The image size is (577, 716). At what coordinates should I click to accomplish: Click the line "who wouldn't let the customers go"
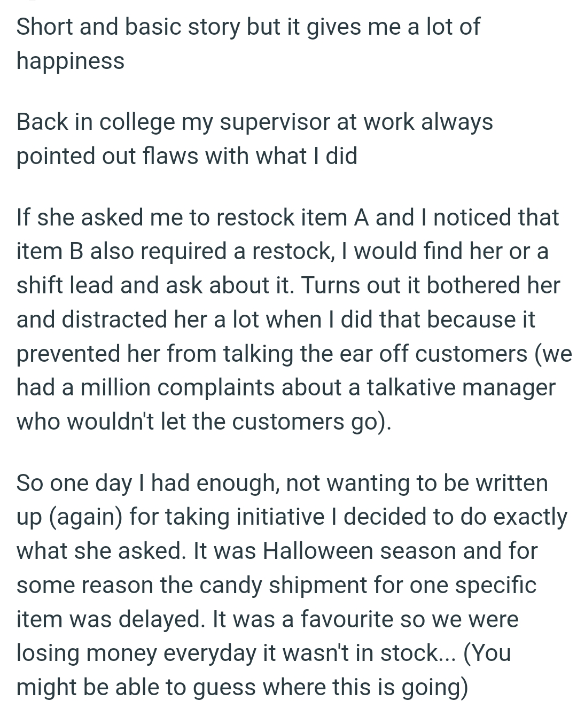click(x=204, y=422)
